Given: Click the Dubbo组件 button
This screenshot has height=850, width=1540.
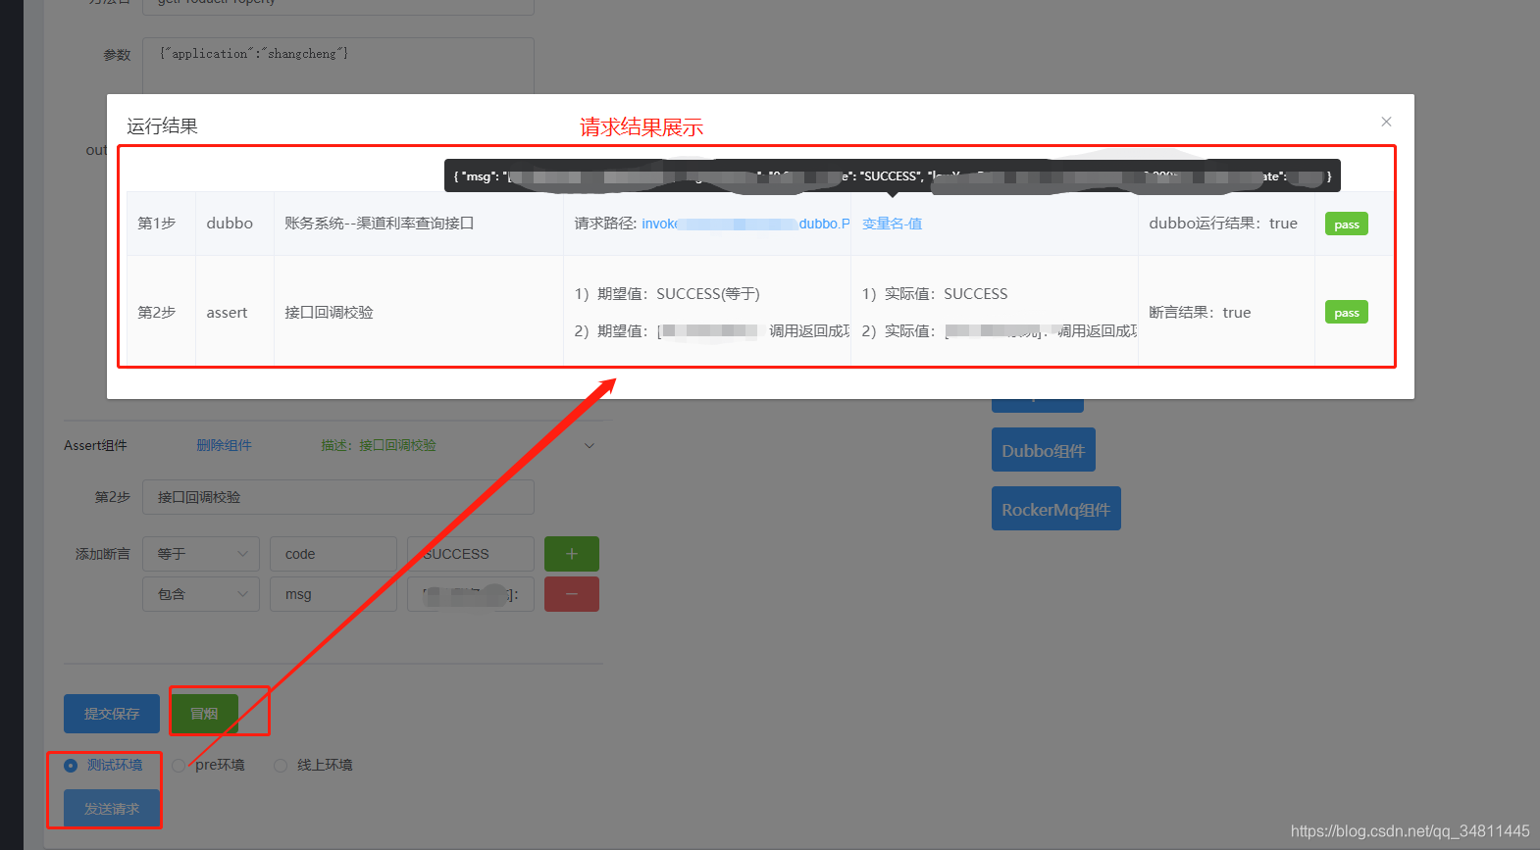Looking at the screenshot, I should [x=1044, y=450].
